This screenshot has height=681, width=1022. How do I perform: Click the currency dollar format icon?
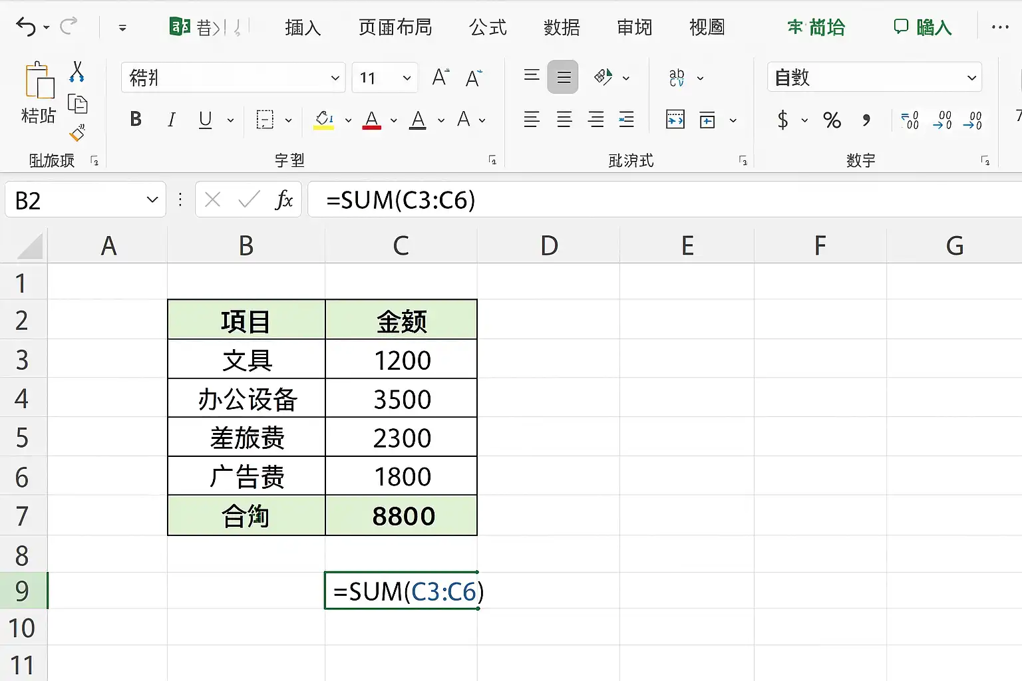[x=783, y=120]
